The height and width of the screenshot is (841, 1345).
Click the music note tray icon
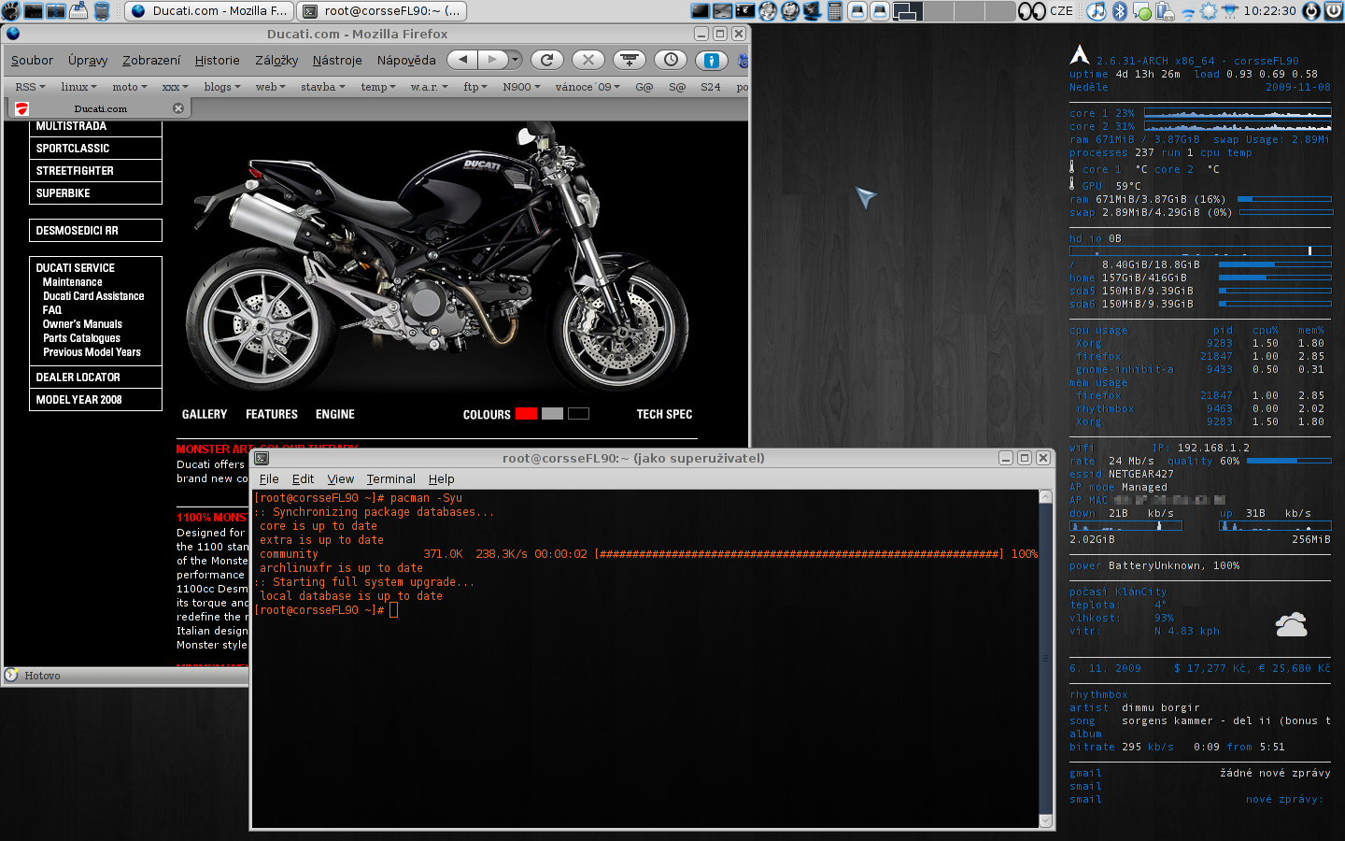click(x=1097, y=11)
